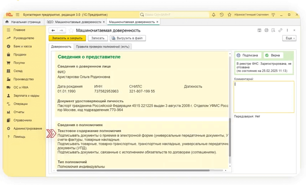Viewport: 306px width, 185px height.
Task: Open the ОС и НМА section
Action: [x=21, y=87]
